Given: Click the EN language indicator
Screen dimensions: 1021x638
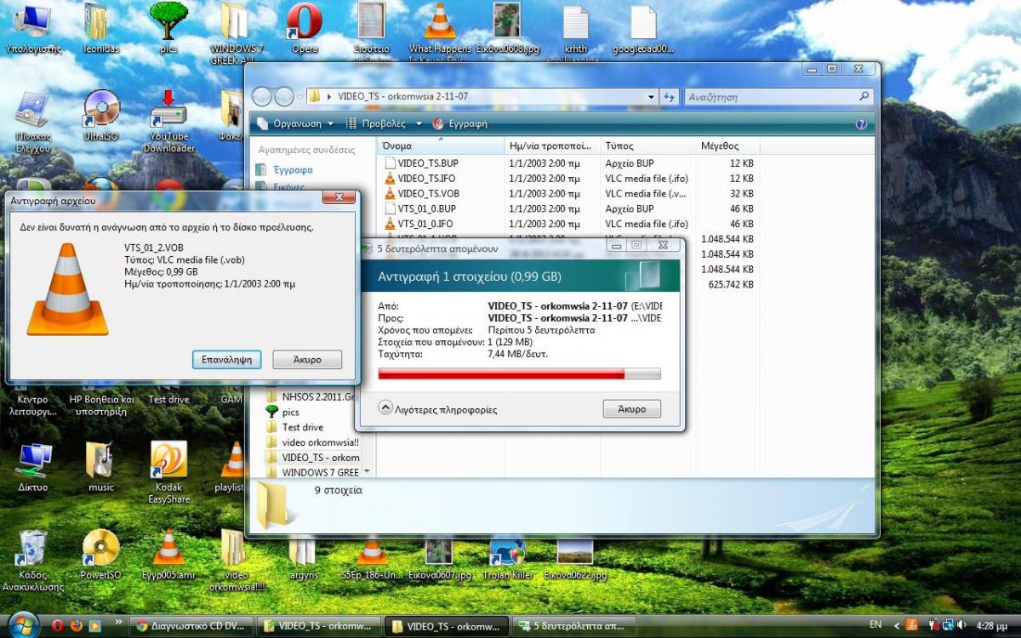Looking at the screenshot, I should [876, 625].
